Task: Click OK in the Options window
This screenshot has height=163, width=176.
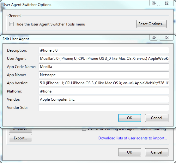Action: [x=130, y=152]
